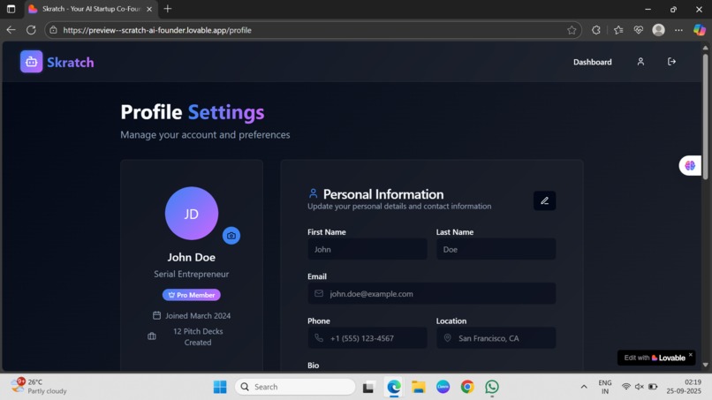Click the battery icon in system tray
This screenshot has height=400, width=712.
coord(653,387)
